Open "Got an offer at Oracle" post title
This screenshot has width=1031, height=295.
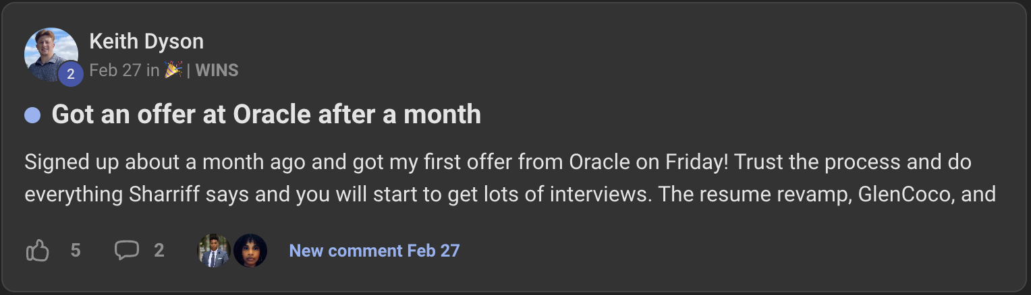click(266, 114)
